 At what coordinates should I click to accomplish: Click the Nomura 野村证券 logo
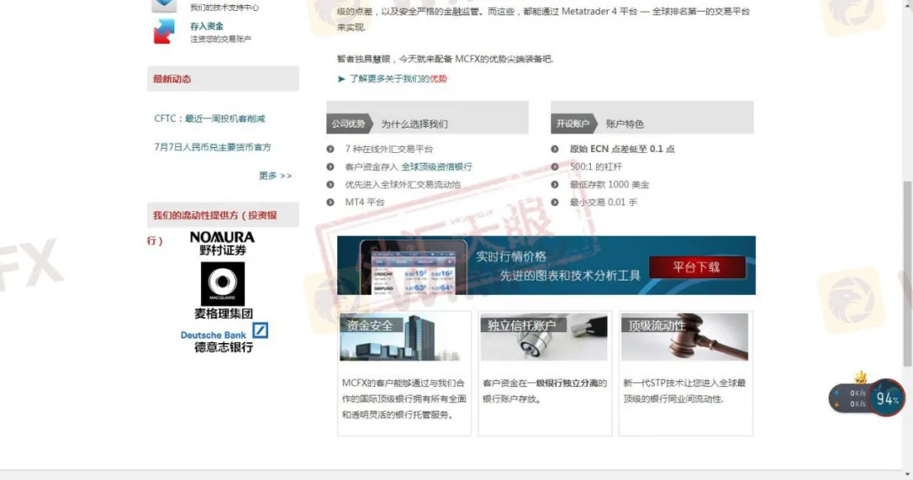(222, 243)
